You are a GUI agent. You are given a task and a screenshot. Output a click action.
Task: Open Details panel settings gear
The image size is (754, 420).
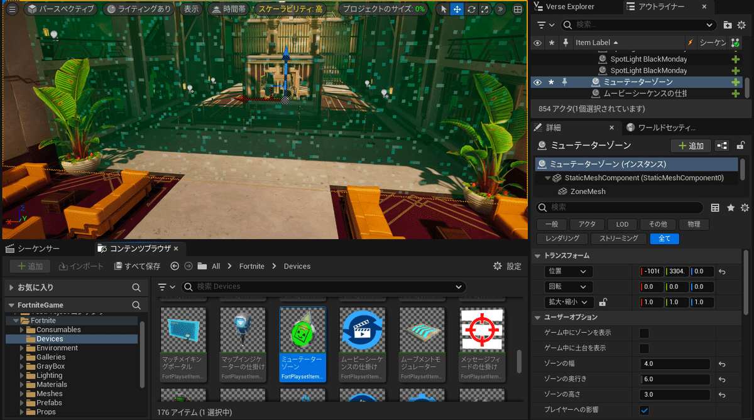point(745,208)
